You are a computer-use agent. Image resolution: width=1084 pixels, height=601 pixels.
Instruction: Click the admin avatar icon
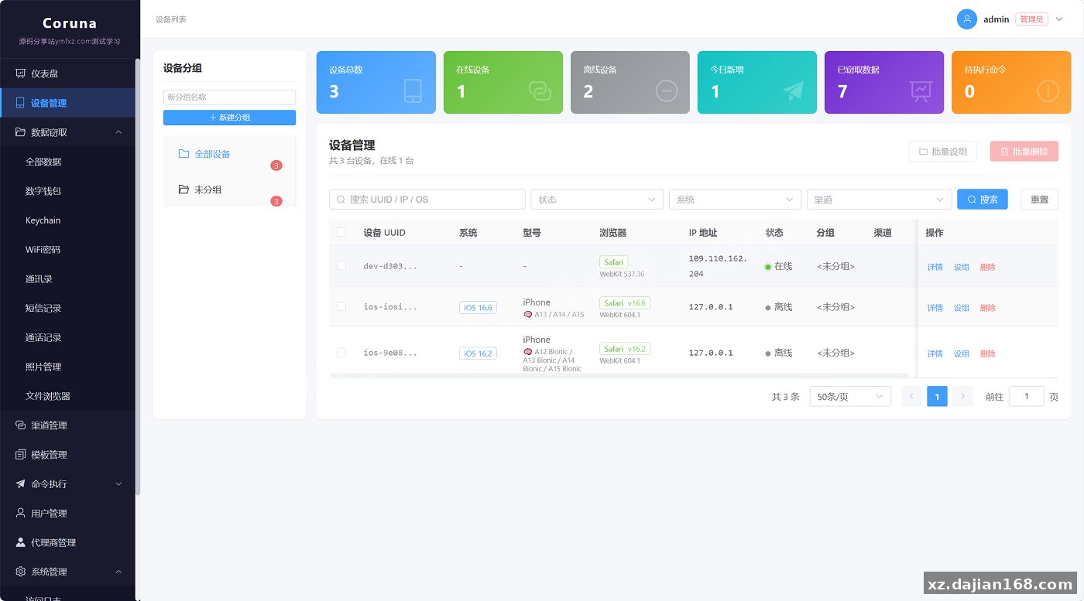click(966, 19)
